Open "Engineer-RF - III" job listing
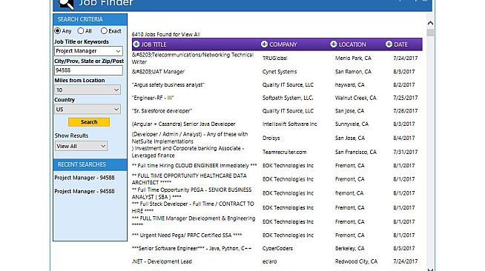The width and height of the screenshot is (485, 271). coord(153,98)
